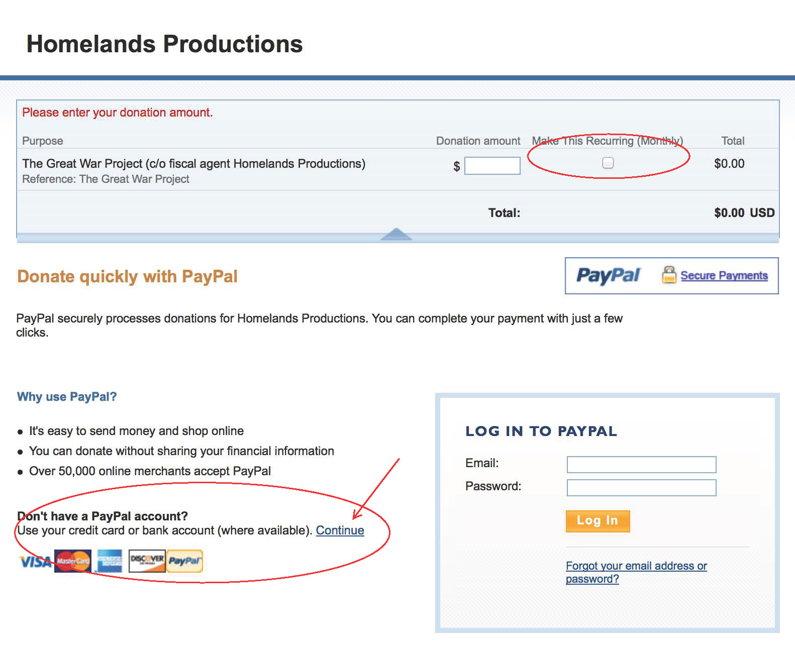795x650 pixels.
Task: Click the Donate quickly with PayPal heading
Action: click(x=127, y=277)
